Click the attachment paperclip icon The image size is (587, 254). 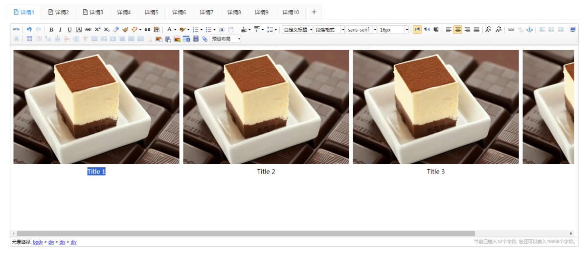[204, 39]
